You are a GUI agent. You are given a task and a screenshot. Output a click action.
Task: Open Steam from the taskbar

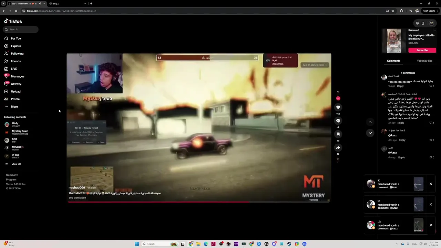(x=289, y=244)
